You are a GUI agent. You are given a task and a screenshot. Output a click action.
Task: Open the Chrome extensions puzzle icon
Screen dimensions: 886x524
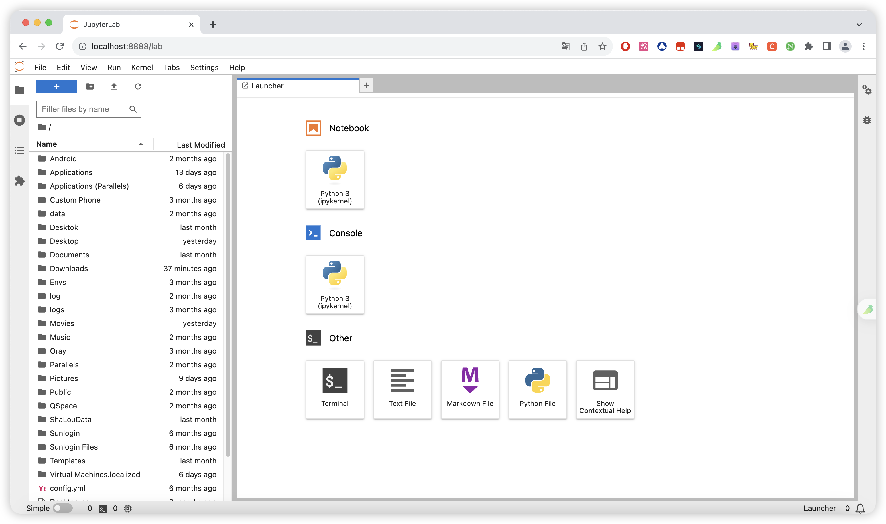point(808,46)
